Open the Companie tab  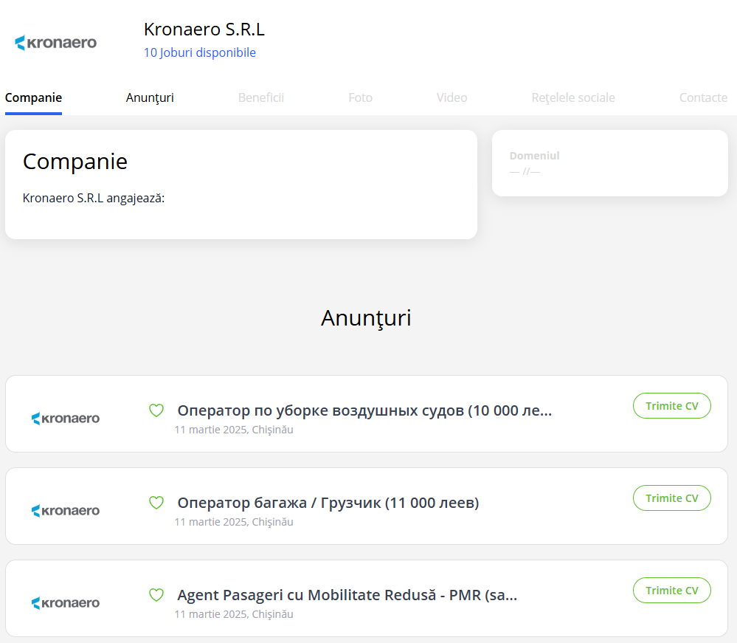click(x=33, y=97)
